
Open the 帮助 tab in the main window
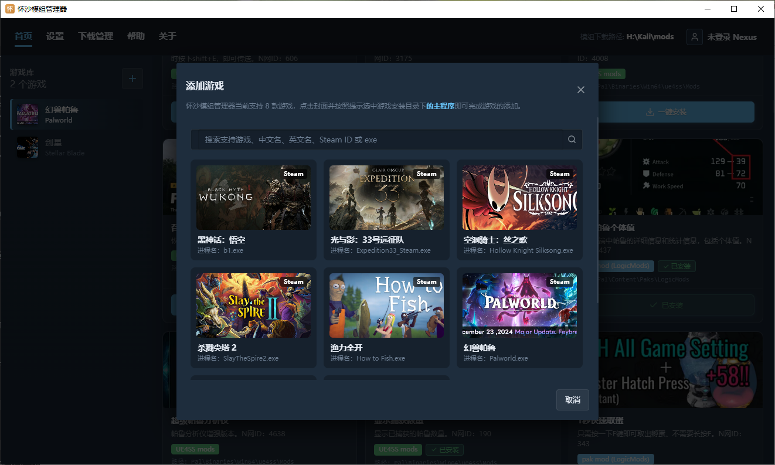[x=136, y=36]
